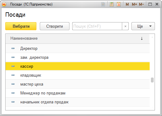Screen dimensions: 162x116
Task: Click the item icon next to Директор
Action: click(x=13, y=48)
